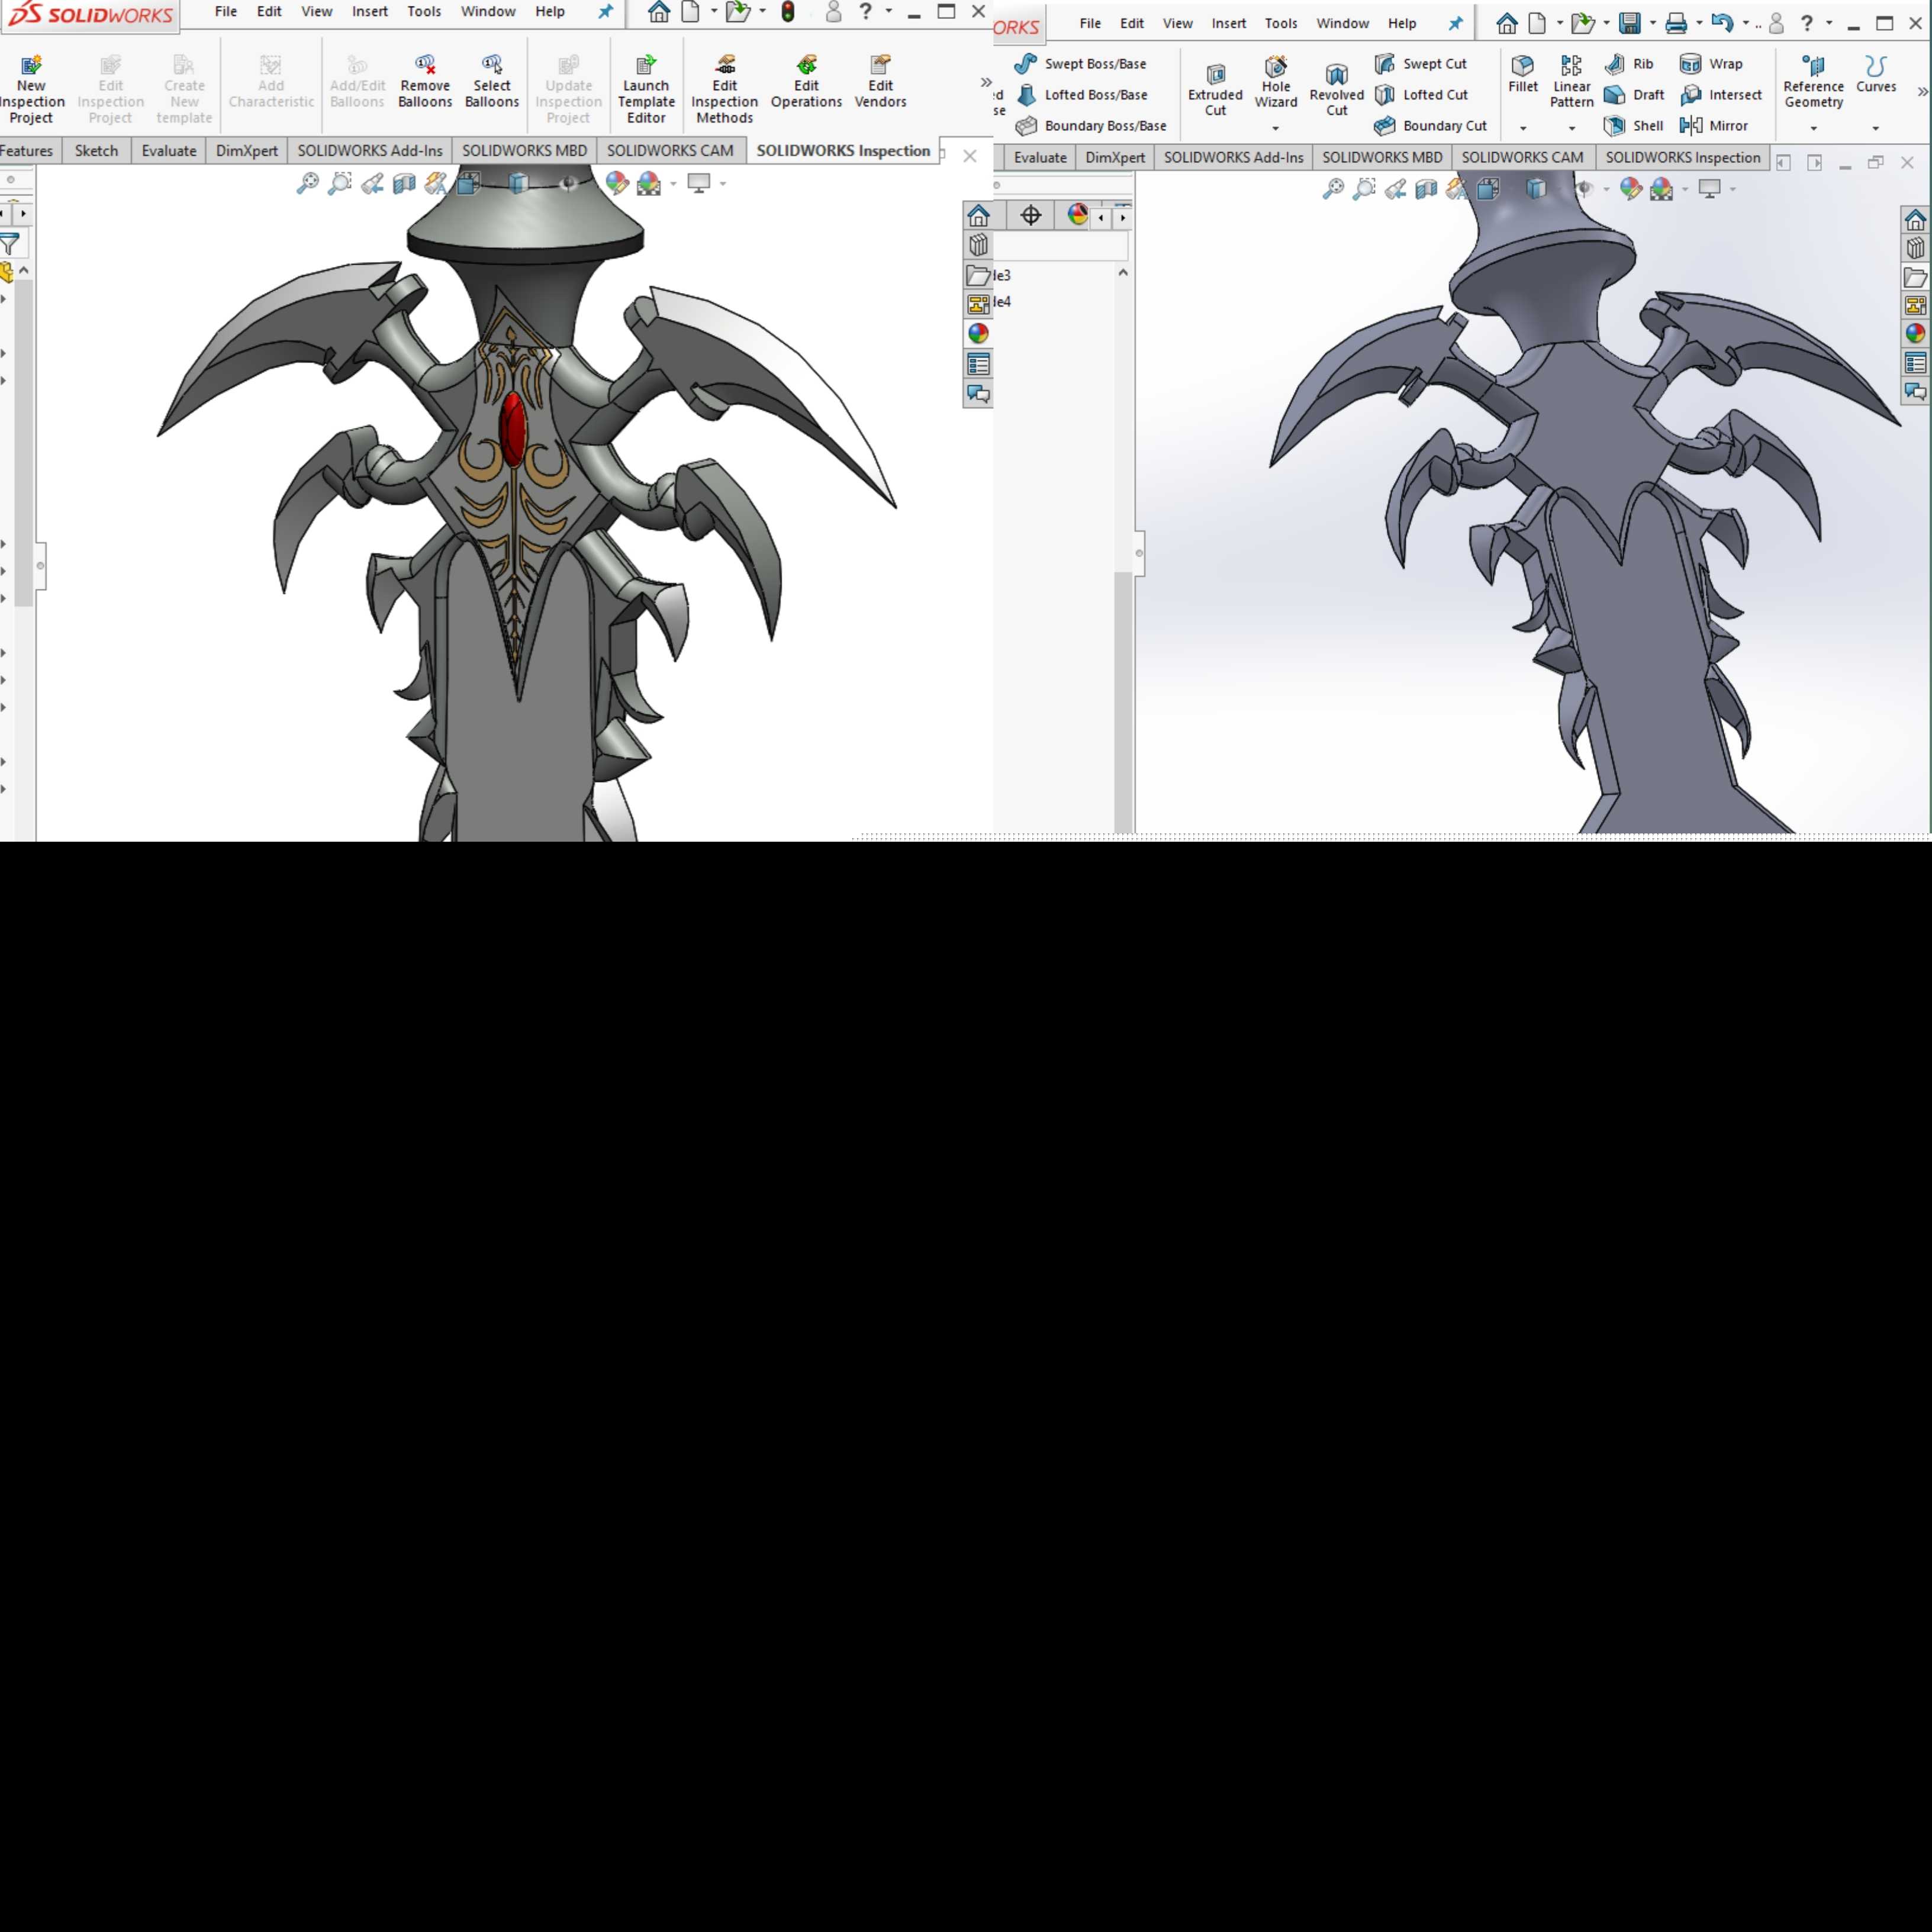1932x1932 pixels.
Task: Open Edit Vendors
Action: (x=880, y=82)
